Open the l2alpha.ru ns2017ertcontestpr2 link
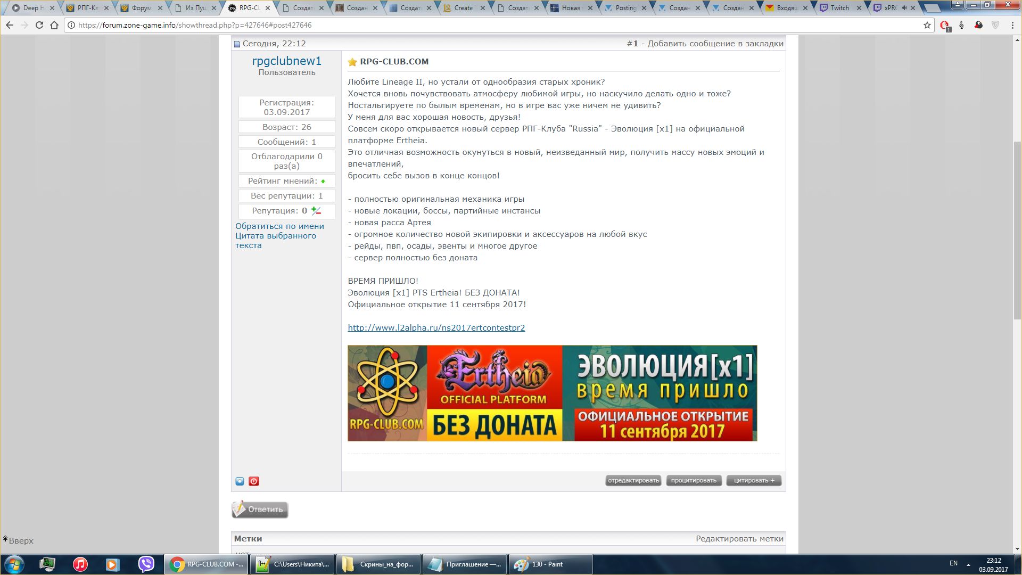The image size is (1022, 575). click(436, 328)
